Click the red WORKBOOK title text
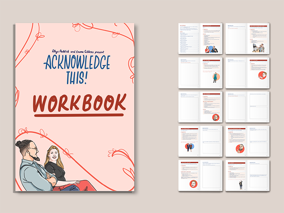The width and height of the screenshot is (284, 213). tap(79, 103)
